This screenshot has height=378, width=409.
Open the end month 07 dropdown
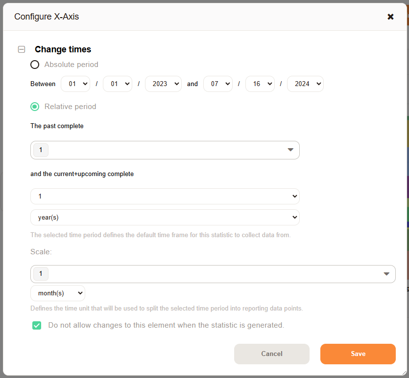218,84
